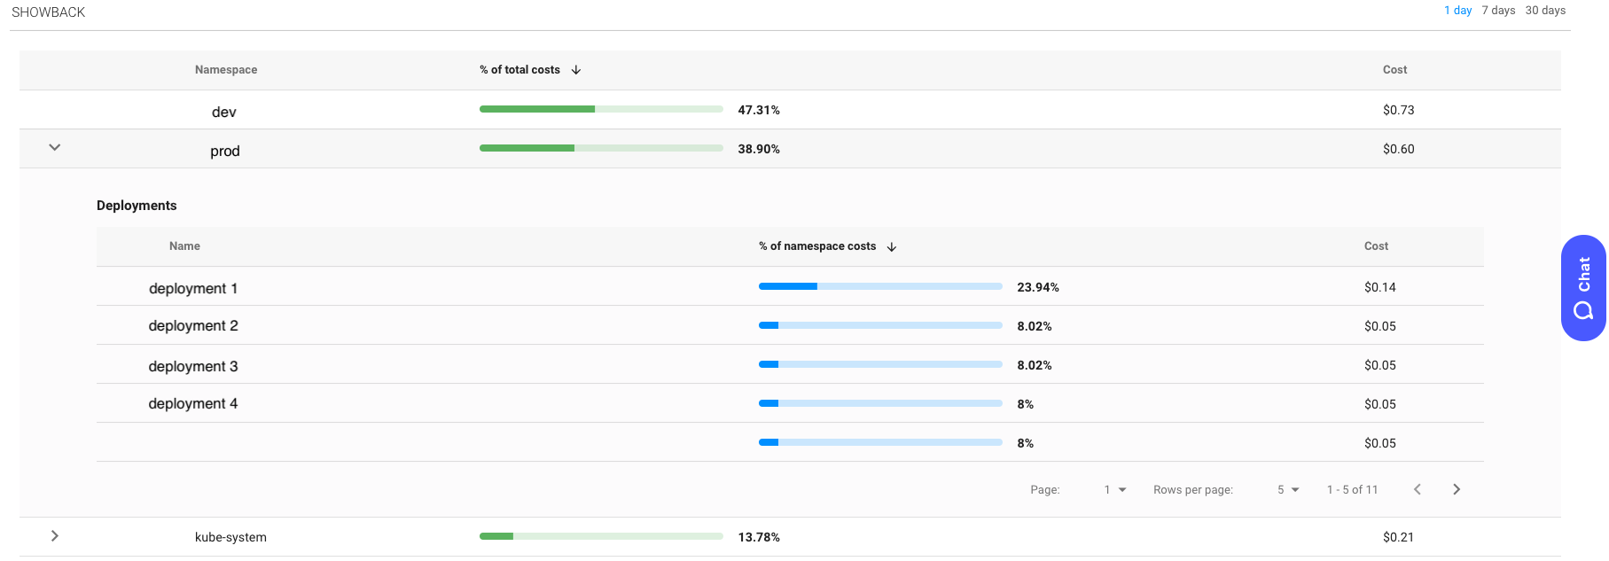The width and height of the screenshot is (1609, 561).
Task: Select the deployment 2 row name
Action: click(193, 326)
